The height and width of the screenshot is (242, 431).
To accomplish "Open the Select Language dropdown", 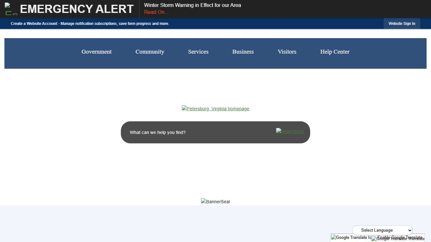I will pos(379,230).
